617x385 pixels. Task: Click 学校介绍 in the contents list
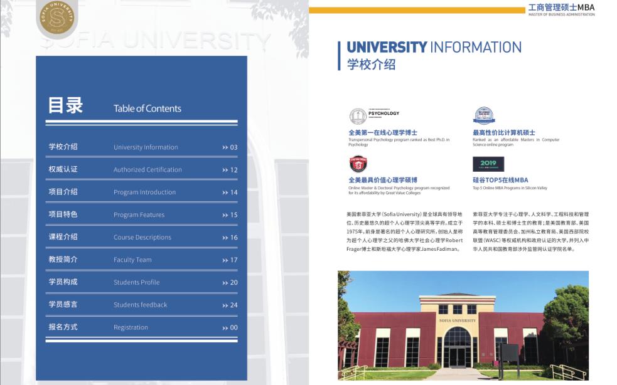(x=63, y=147)
